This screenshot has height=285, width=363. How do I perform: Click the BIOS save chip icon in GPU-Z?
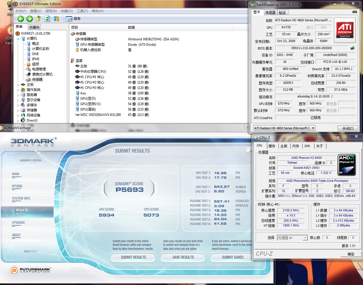pyautogui.click(x=352, y=48)
